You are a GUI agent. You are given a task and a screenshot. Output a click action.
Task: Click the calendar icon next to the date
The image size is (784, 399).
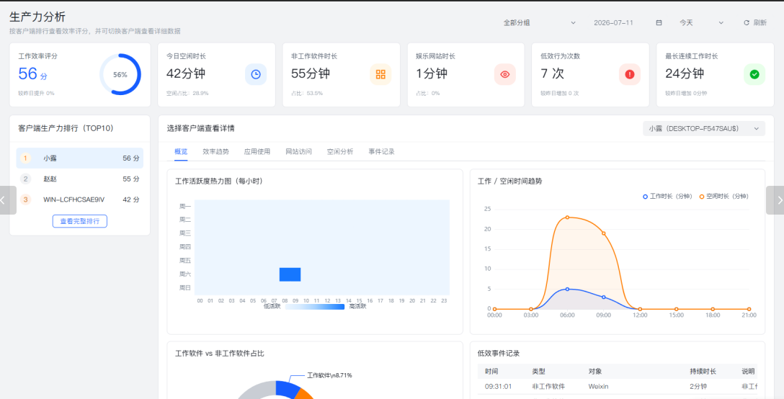coord(659,22)
